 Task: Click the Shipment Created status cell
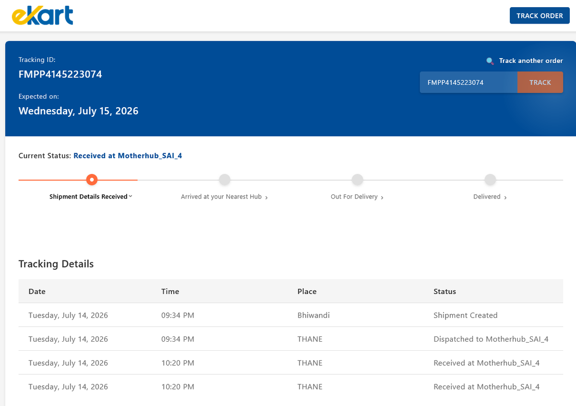[466, 315]
